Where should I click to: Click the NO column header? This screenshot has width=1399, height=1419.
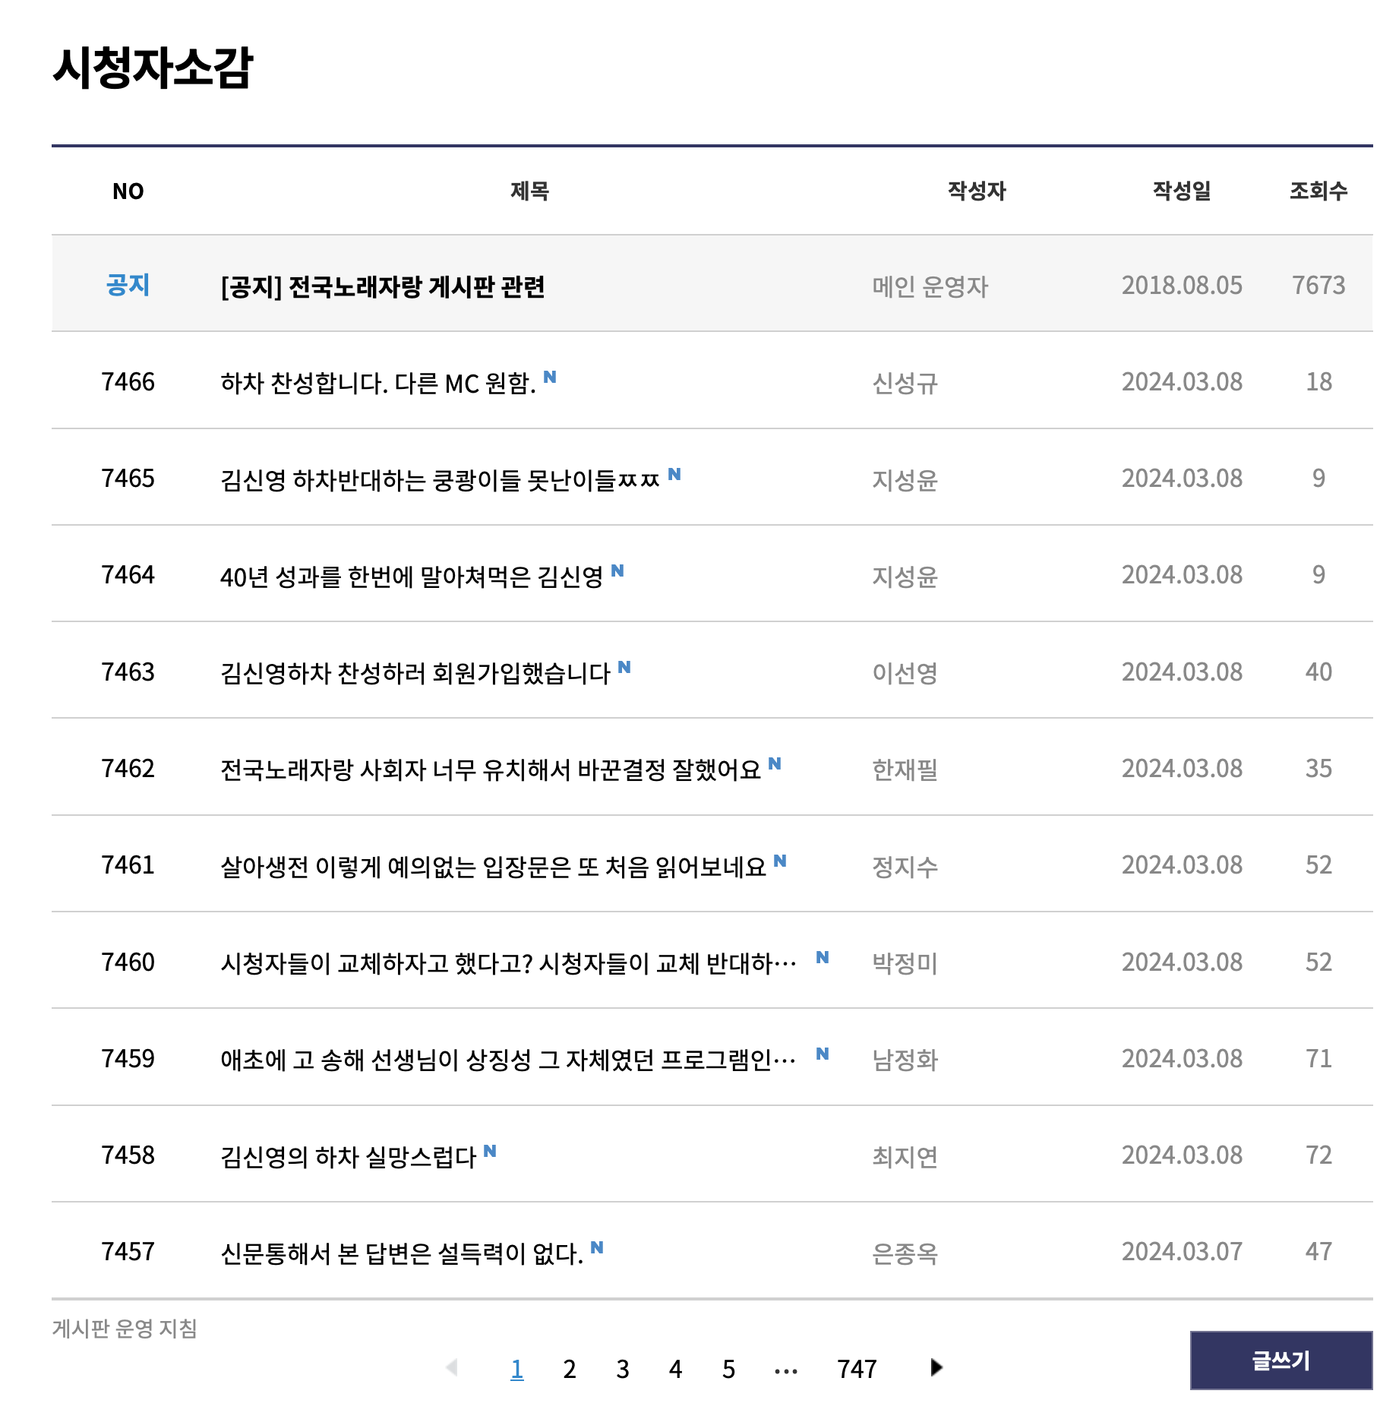click(x=128, y=191)
